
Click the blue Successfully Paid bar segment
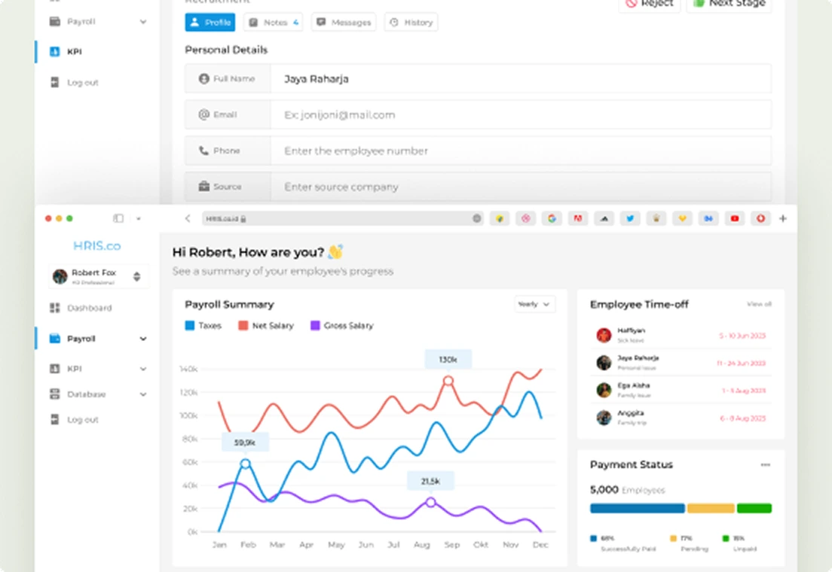click(x=638, y=508)
